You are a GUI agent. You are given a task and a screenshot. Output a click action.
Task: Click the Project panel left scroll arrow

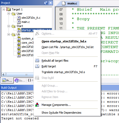4,75
